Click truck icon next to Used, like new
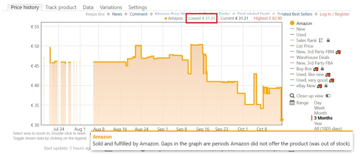This screenshot has height=157, width=360. tap(328, 75)
